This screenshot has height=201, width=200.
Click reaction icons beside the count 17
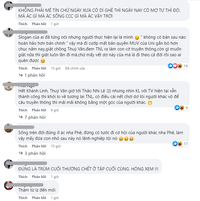tap(177, 144)
